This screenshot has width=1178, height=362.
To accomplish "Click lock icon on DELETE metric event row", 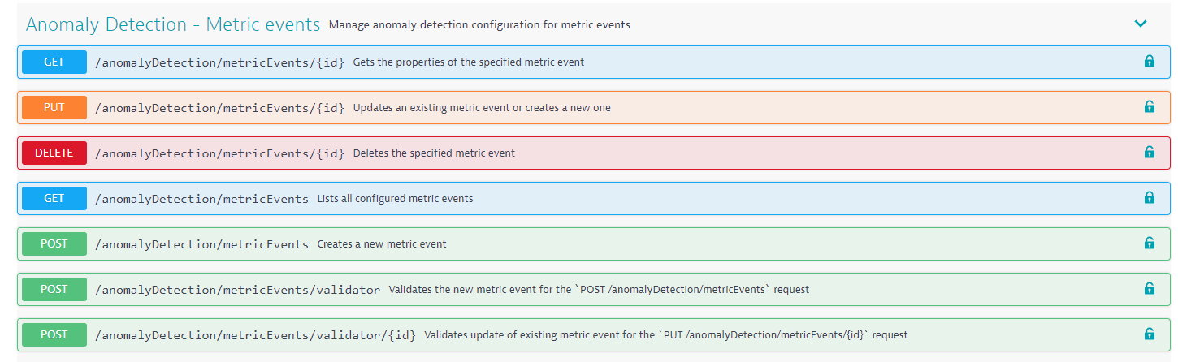I will coord(1149,153).
